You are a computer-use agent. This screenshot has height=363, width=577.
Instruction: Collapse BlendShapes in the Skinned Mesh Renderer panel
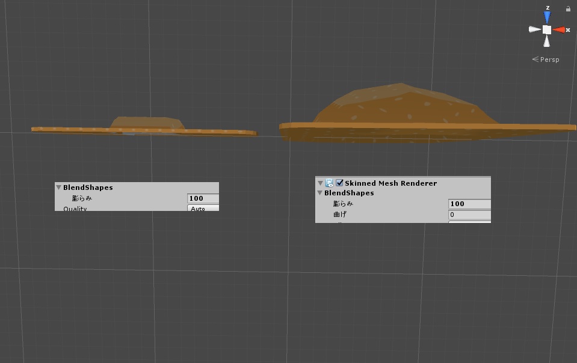coord(320,193)
